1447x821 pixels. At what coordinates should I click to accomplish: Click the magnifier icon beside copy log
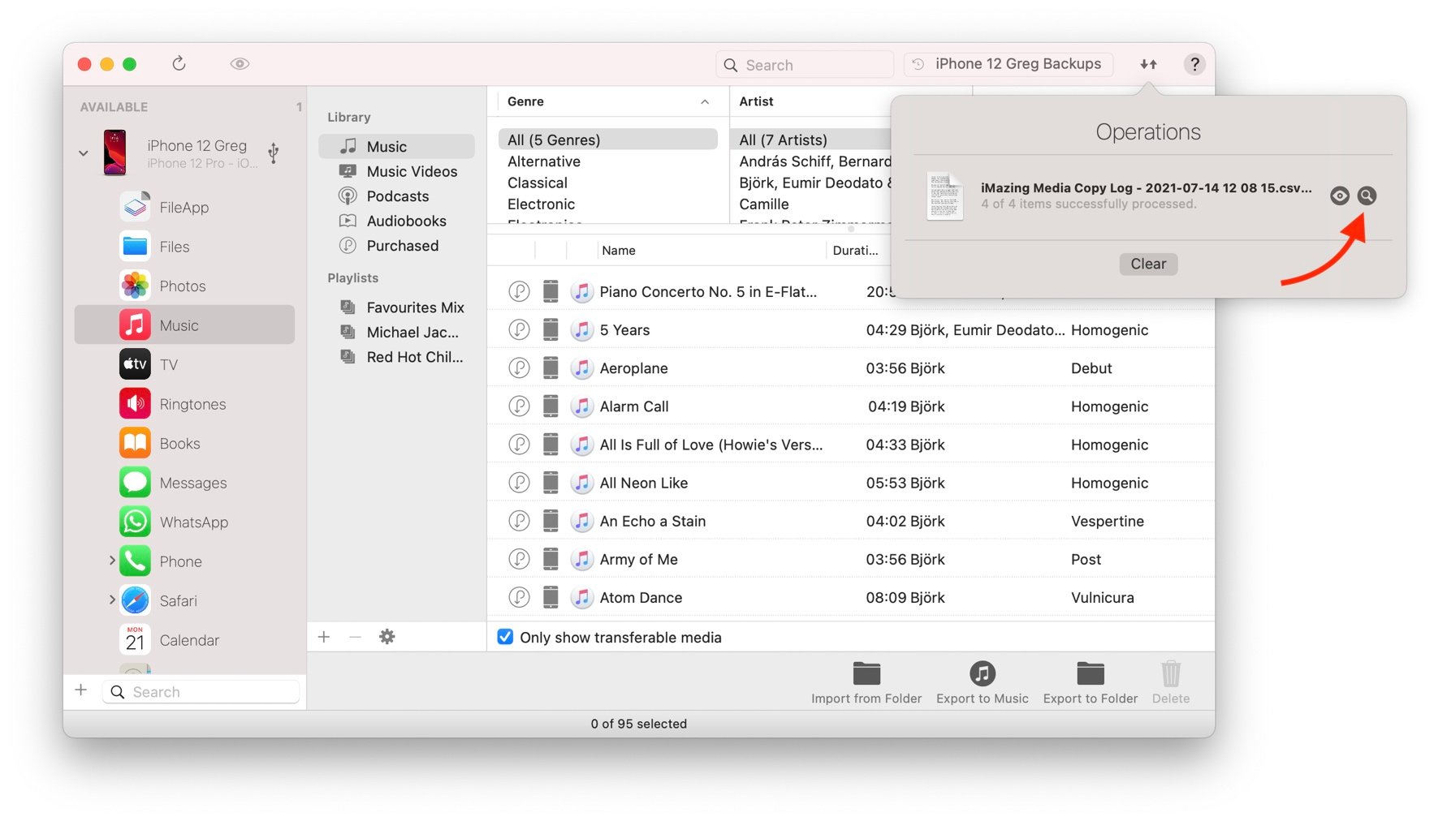pos(1367,196)
